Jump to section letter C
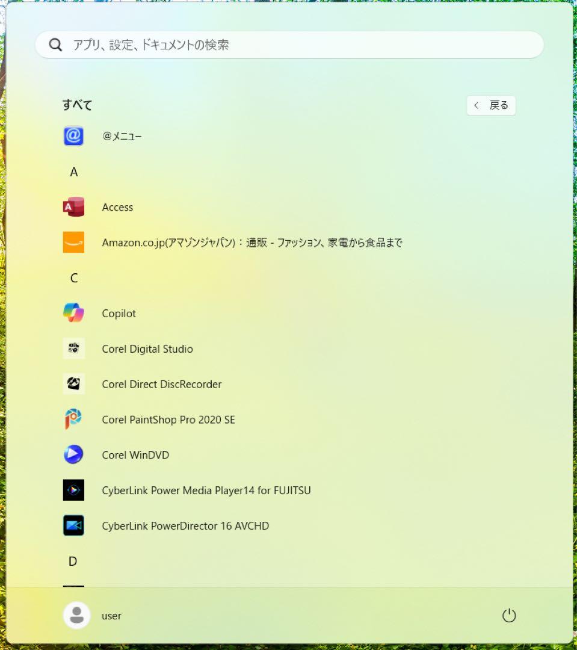The height and width of the screenshot is (650, 577). (73, 278)
